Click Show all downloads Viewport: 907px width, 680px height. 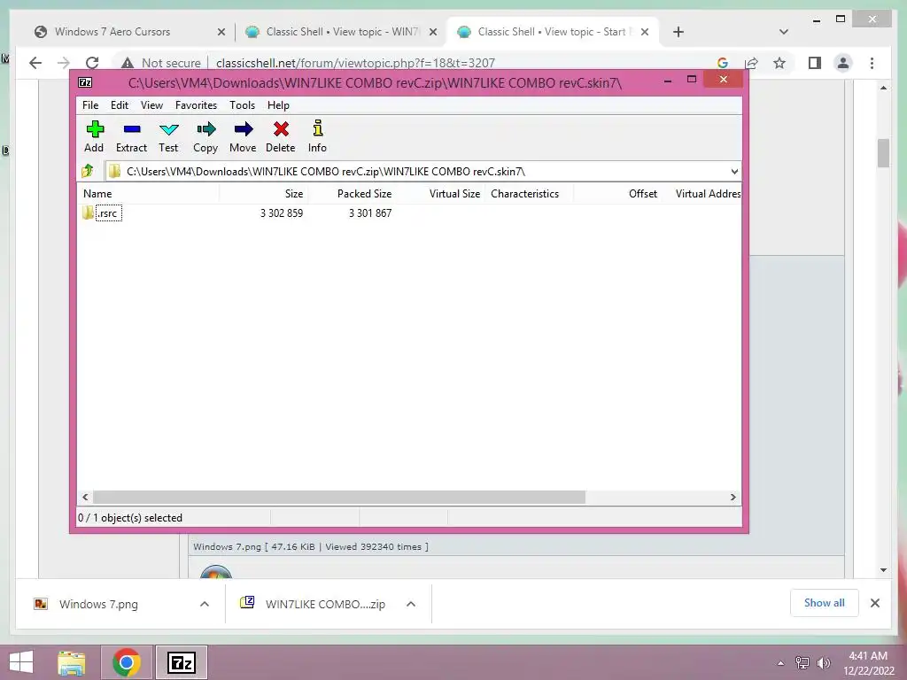pos(825,603)
